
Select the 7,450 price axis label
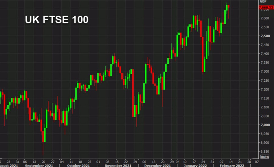[x=265, y=45]
